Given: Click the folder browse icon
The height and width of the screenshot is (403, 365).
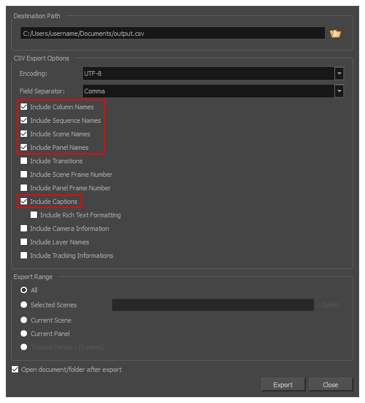Looking at the screenshot, I should (x=336, y=33).
